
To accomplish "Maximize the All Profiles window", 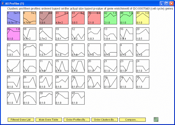I will coord(167,3).
